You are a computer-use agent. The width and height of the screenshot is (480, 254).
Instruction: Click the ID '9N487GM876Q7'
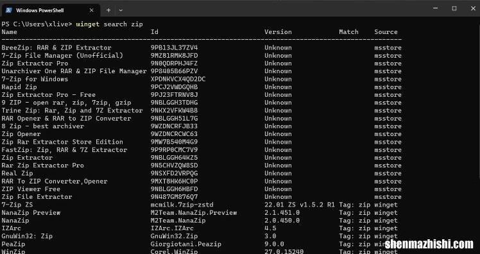click(x=174, y=197)
